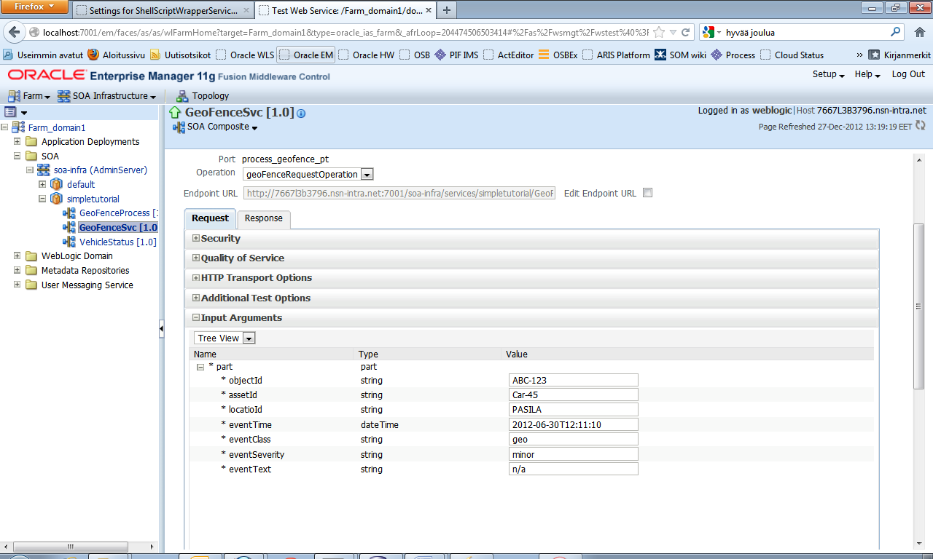Open the Topology view icon
Screen dimensions: 933x559
(x=182, y=95)
